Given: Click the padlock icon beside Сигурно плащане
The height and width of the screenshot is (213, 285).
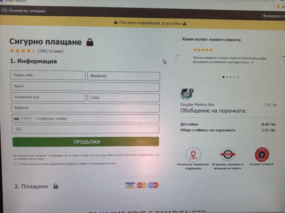Looking at the screenshot, I should point(90,42).
